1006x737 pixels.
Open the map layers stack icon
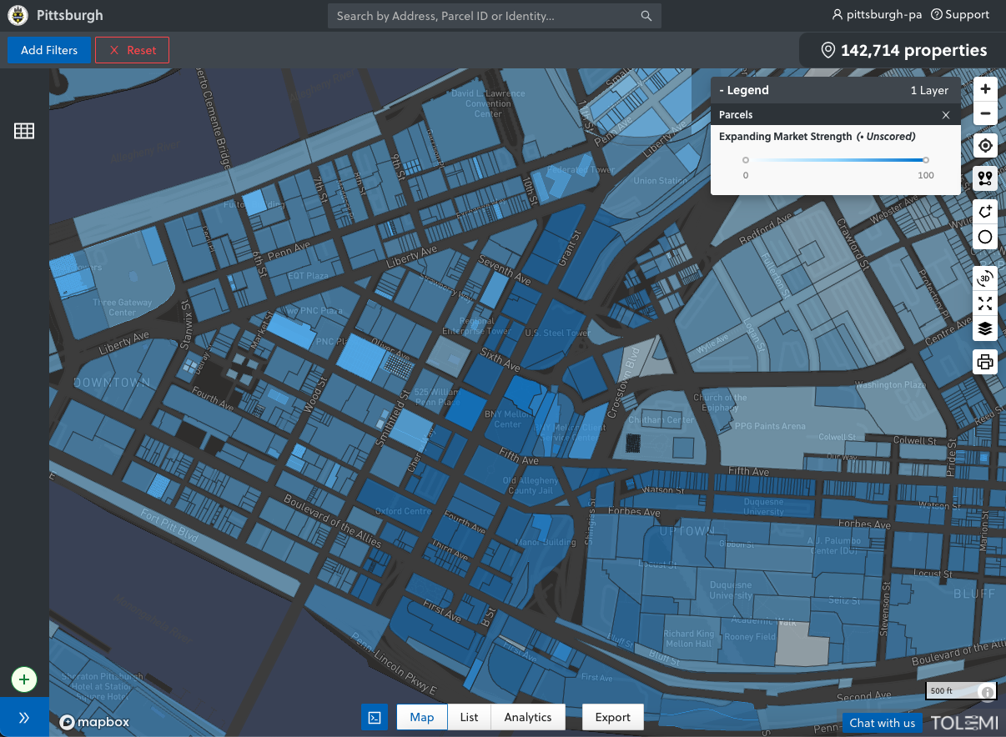[985, 328]
